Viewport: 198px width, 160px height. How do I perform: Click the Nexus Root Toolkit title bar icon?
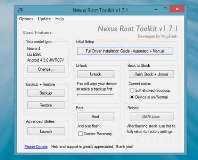(20, 10)
